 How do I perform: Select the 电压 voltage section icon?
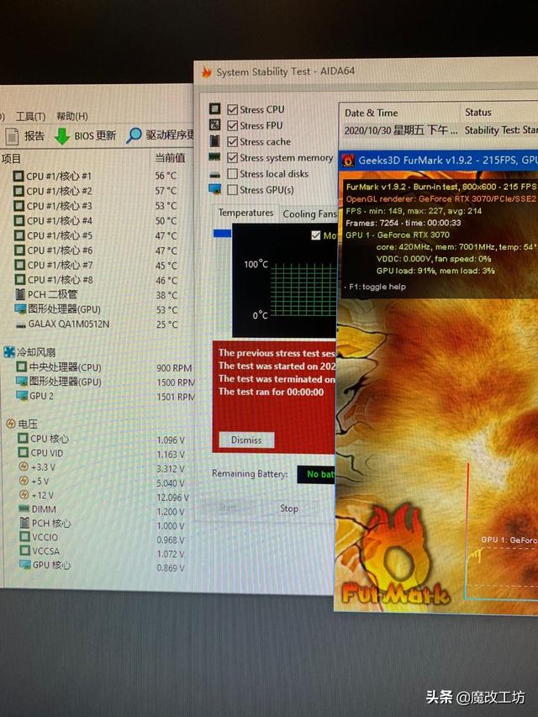pos(10,424)
